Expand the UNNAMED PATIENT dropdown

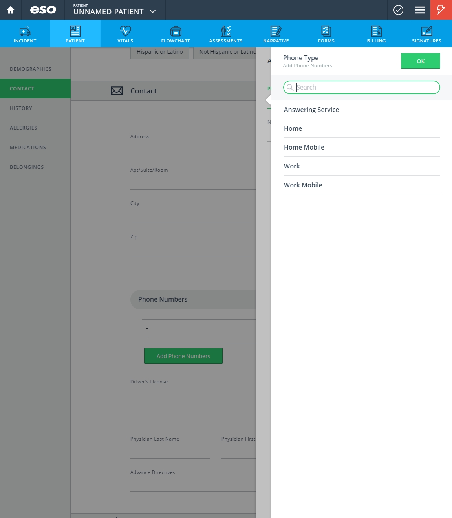point(114,11)
